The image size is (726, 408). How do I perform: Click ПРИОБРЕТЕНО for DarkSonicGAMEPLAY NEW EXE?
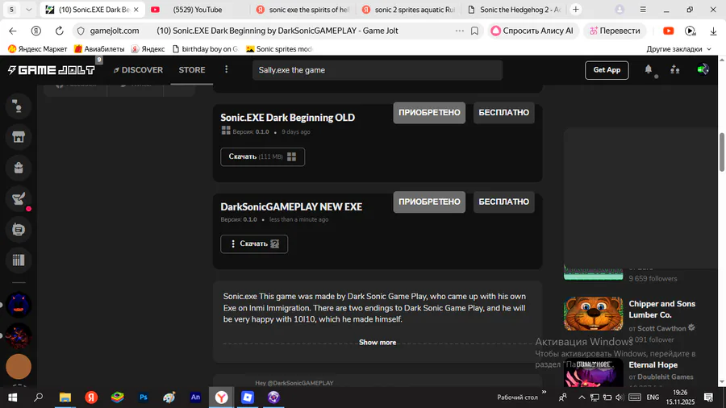429,202
